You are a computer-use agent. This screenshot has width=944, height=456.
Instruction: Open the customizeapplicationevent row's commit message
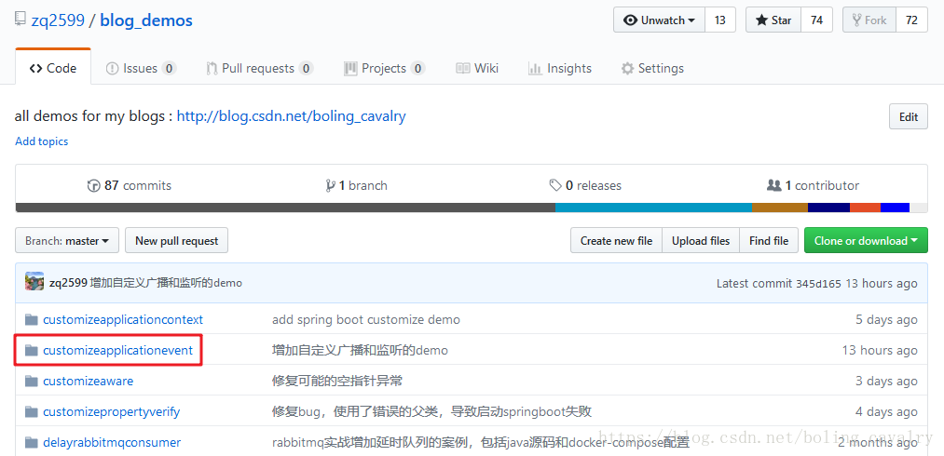tap(360, 350)
